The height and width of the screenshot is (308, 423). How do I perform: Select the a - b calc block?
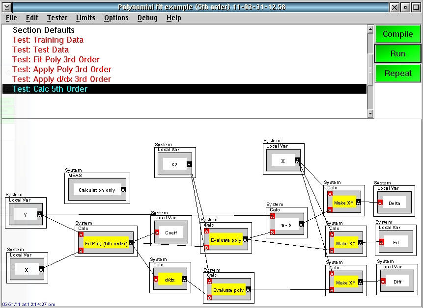click(x=286, y=225)
